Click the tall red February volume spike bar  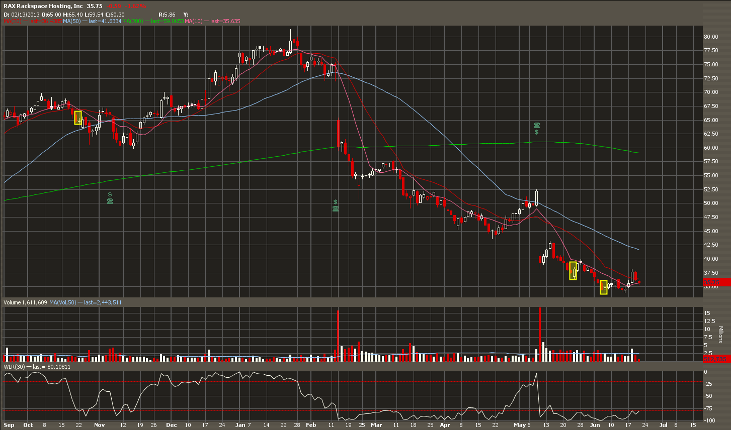pos(338,336)
